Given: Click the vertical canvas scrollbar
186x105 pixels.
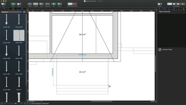Looking at the screenshot, I should pos(155,64).
